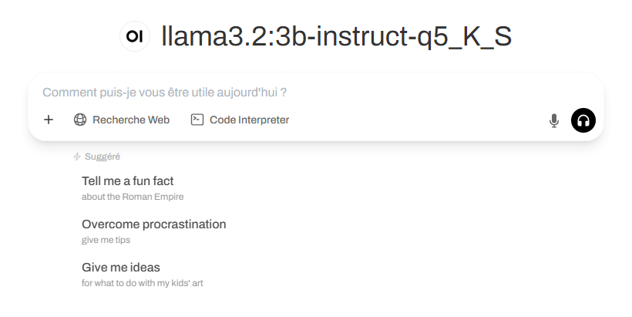Click the OI logo icon

135,36
